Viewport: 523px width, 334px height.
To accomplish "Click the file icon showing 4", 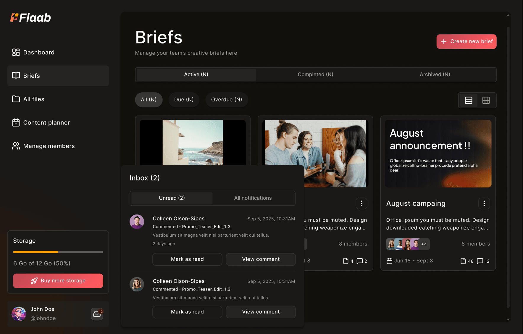I will [x=346, y=261].
